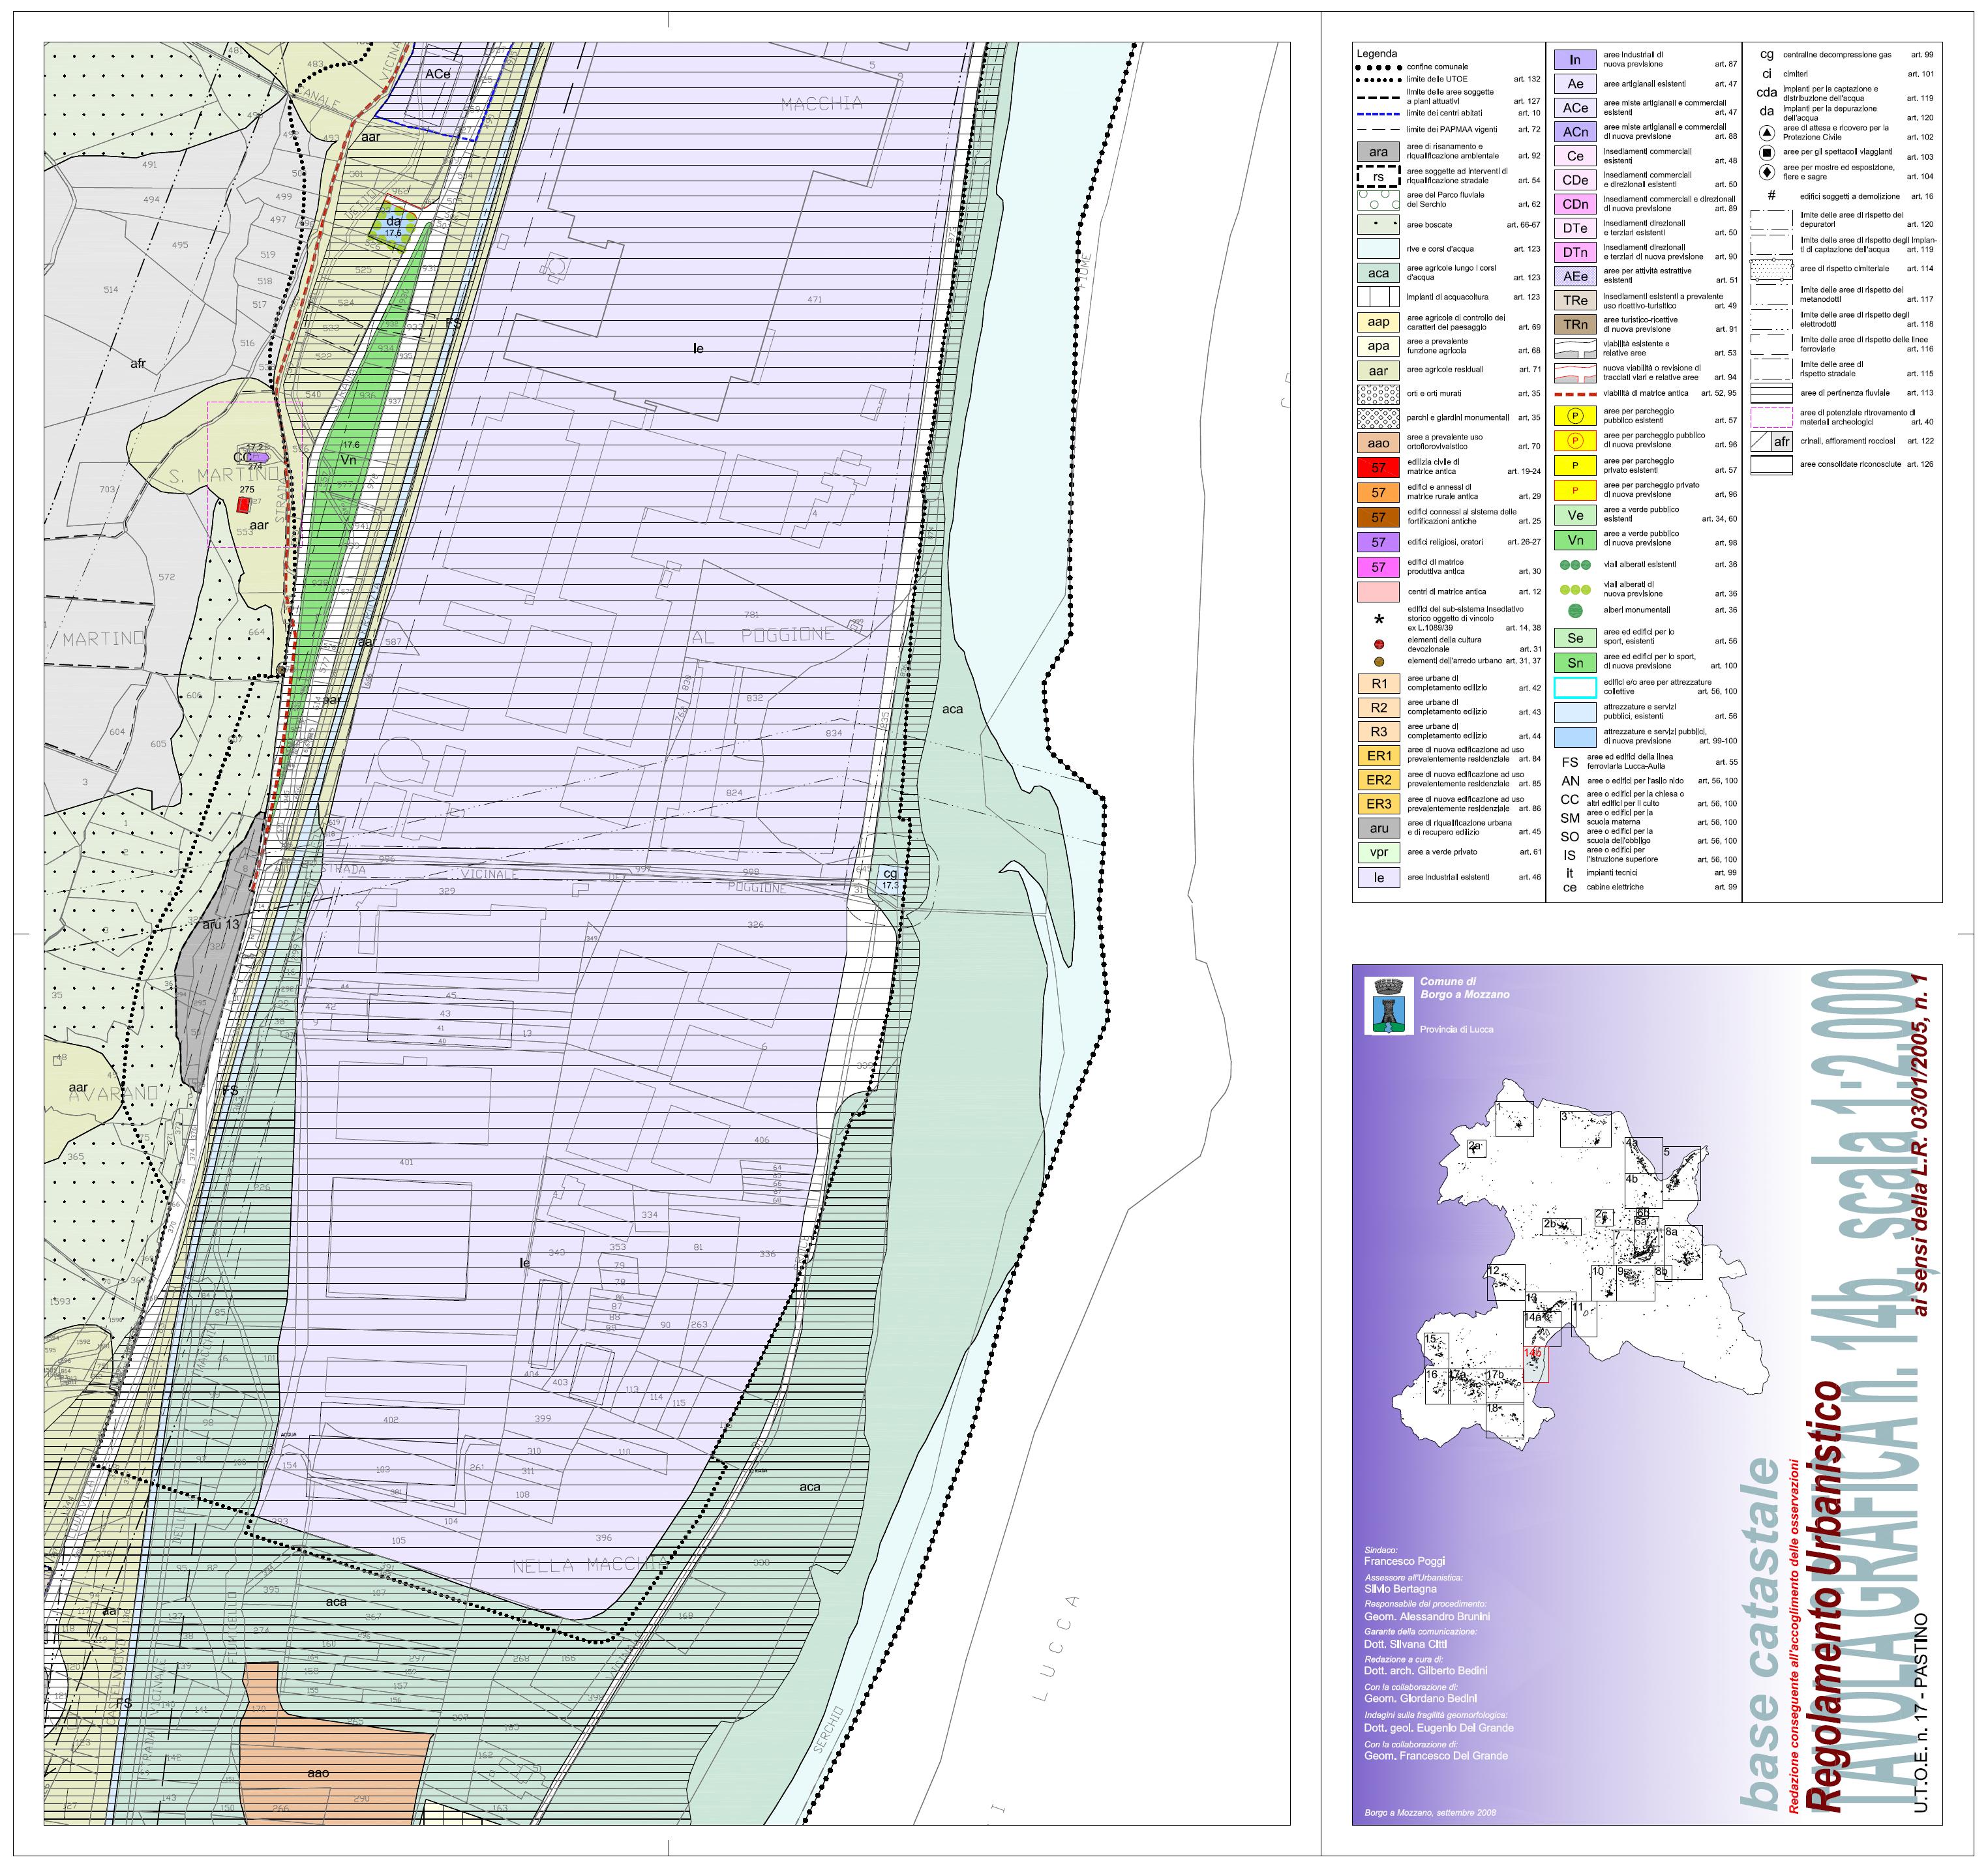Click the 'spettacoli viaggianti' square symbol in legend
The height and width of the screenshot is (1868, 1988).
1766,153
